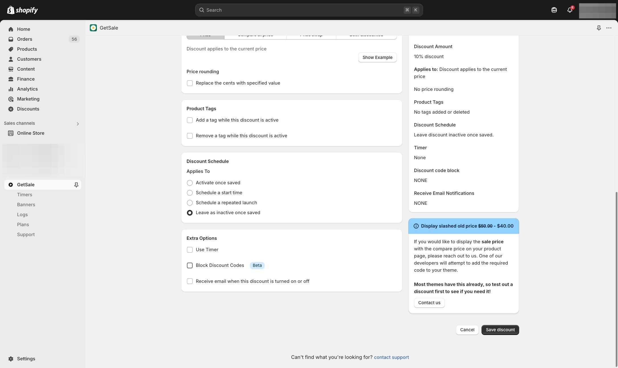This screenshot has height=368, width=618.
Task: Open the three-dots menu in app header
Action: point(609,28)
